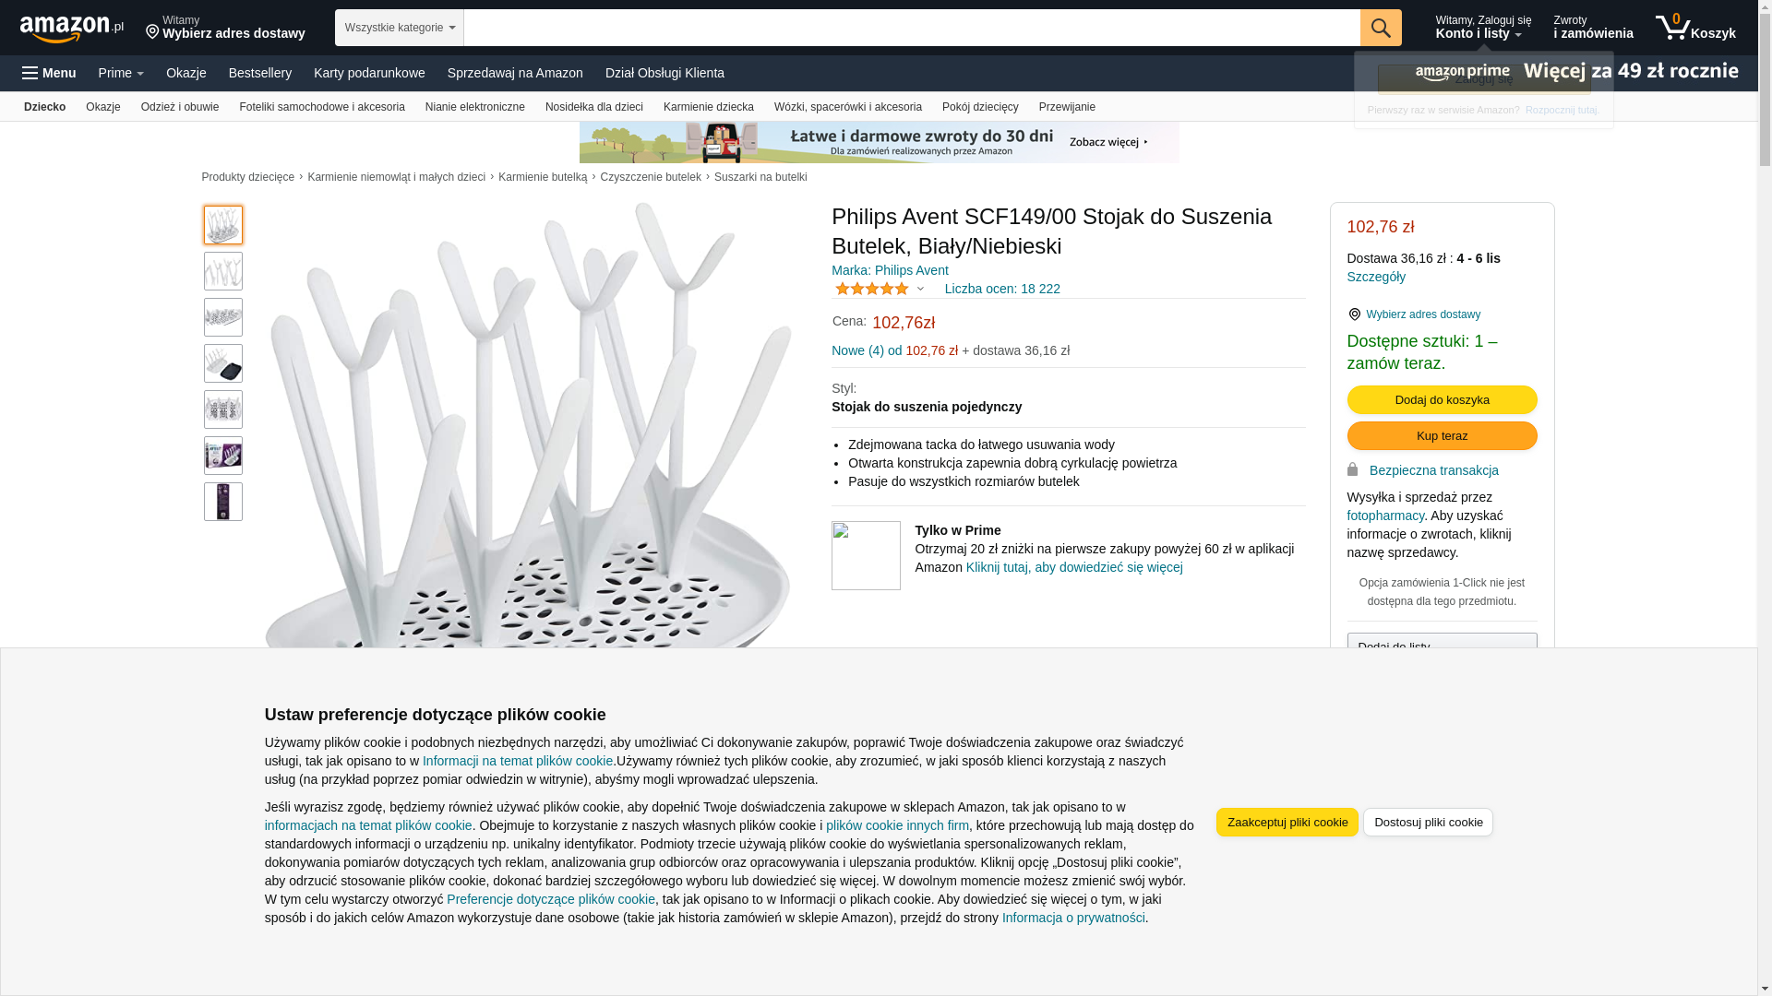The width and height of the screenshot is (1772, 996).
Task: Click the magnifying glass search button
Action: [x=1380, y=28]
